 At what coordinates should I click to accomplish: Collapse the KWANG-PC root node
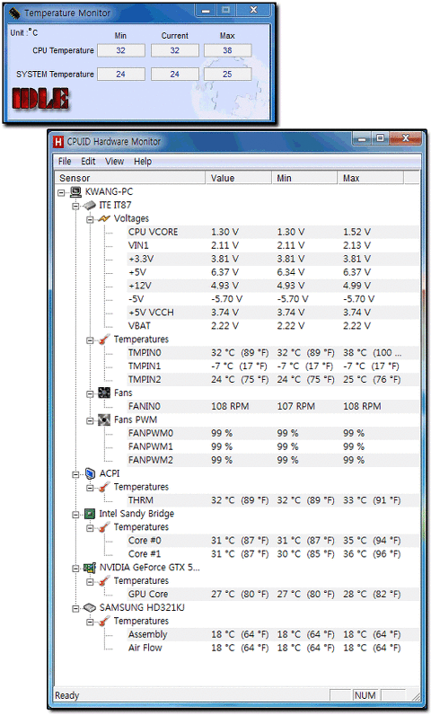[x=61, y=192]
